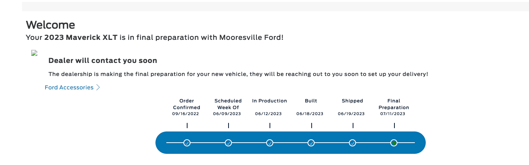529x165 pixels.
Task: Click the blue progress tracker bar
Action: pos(290,143)
